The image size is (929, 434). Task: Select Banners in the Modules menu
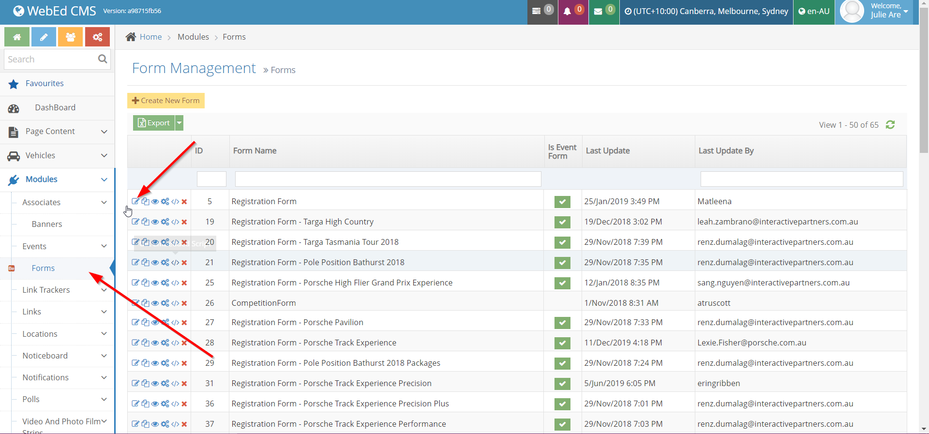coord(47,224)
